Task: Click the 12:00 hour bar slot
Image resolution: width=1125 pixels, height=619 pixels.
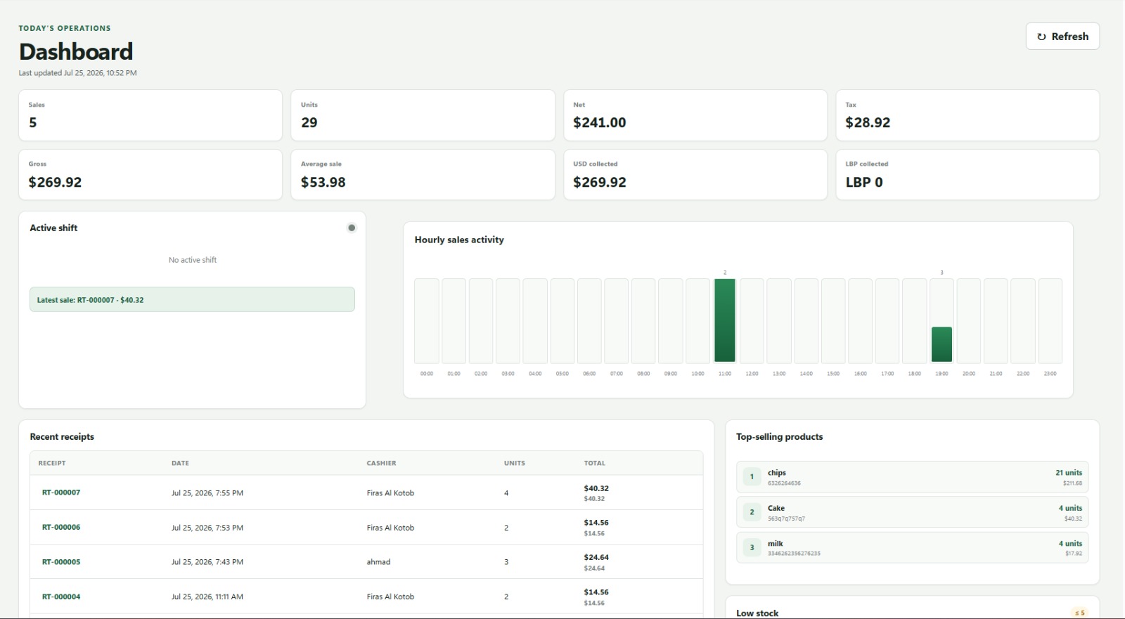Action: (752, 320)
